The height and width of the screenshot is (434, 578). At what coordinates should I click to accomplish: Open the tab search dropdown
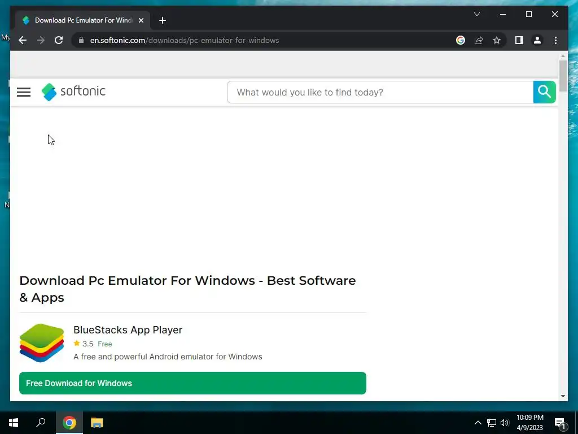[x=476, y=14]
